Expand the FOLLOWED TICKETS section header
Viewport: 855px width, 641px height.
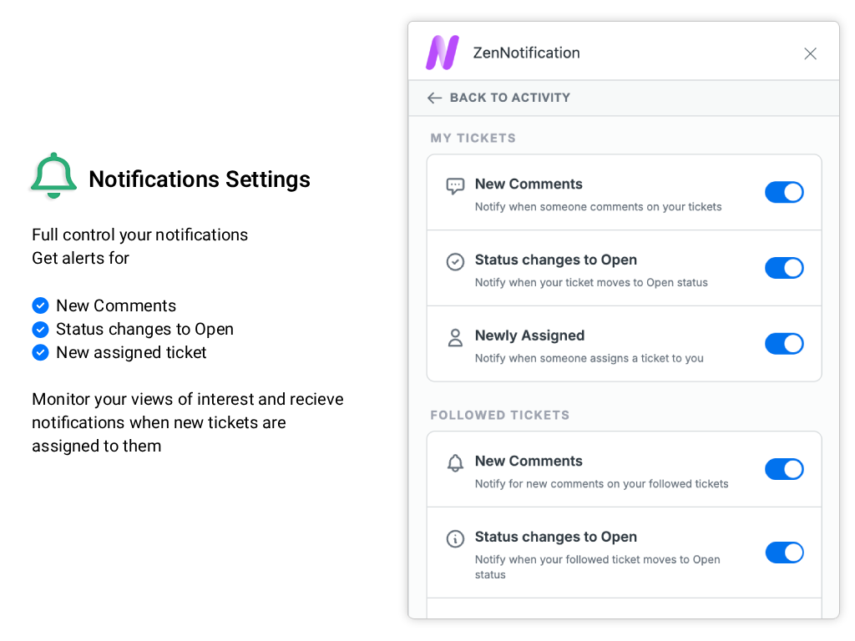pos(499,415)
